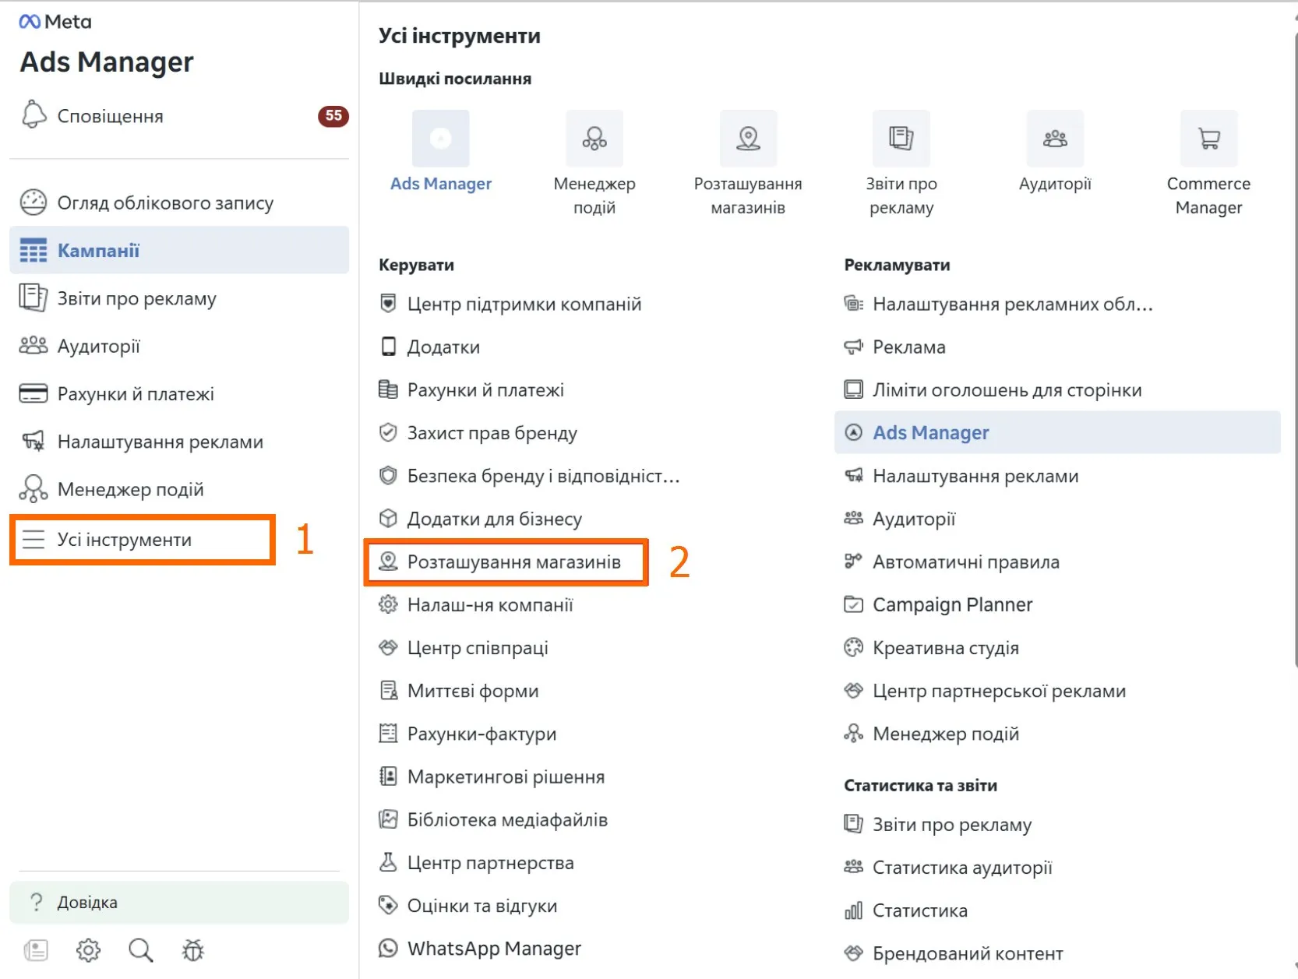Click the bug report icon

(193, 950)
